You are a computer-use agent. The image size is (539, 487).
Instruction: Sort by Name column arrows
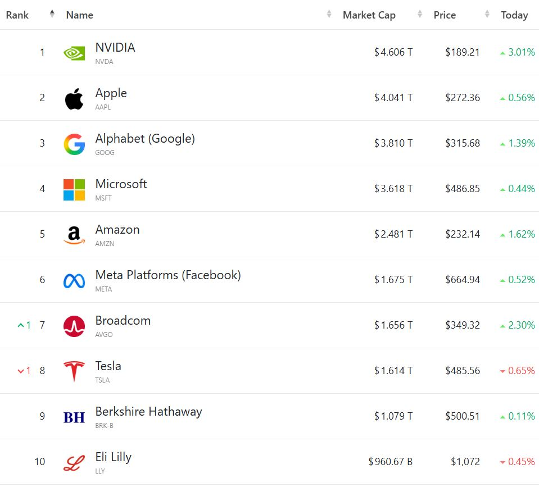coord(329,15)
